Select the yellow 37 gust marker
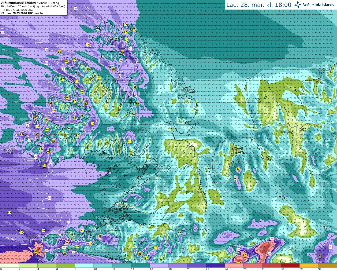 pos(244,255)
